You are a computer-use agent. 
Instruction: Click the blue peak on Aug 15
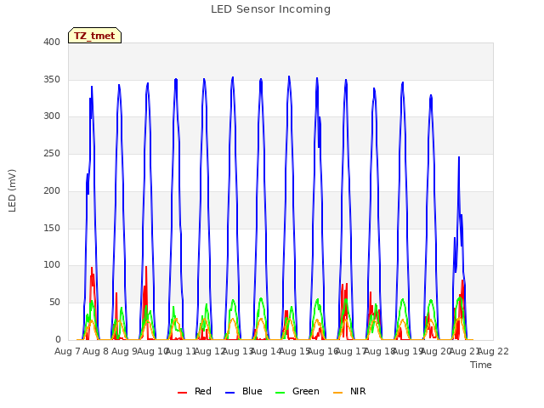[289, 77]
